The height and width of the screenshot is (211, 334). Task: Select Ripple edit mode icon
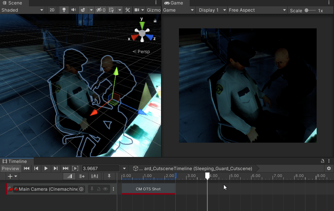click(x=82, y=176)
